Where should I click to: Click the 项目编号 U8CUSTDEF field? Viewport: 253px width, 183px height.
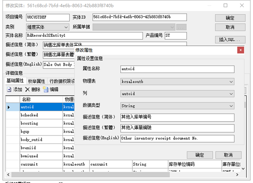point(48,18)
